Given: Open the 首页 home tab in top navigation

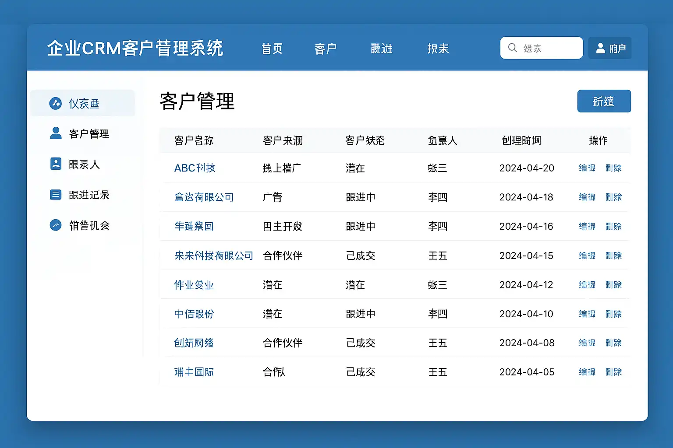Looking at the screenshot, I should pyautogui.click(x=272, y=49).
